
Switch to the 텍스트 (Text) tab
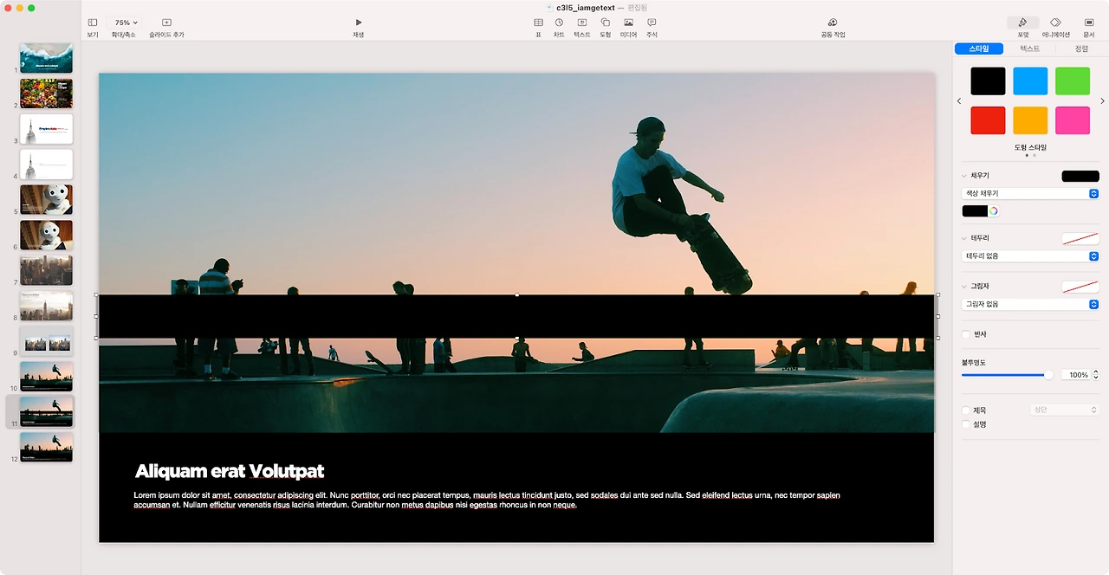click(x=1029, y=48)
